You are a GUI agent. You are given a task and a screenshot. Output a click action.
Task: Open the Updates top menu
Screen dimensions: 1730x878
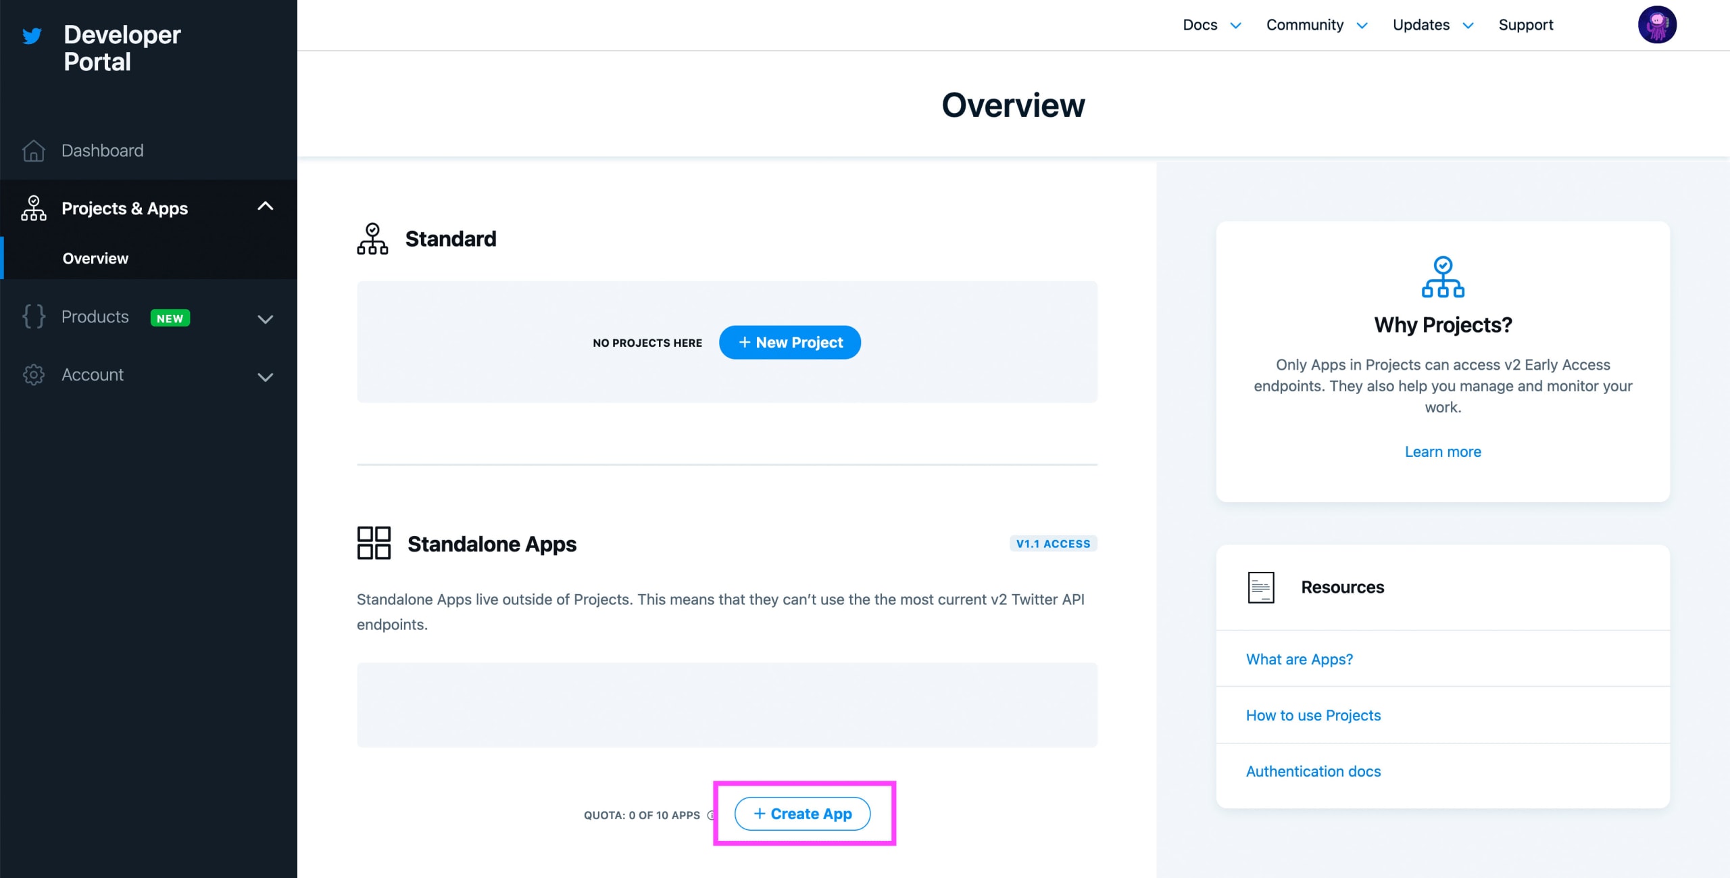1420,25
